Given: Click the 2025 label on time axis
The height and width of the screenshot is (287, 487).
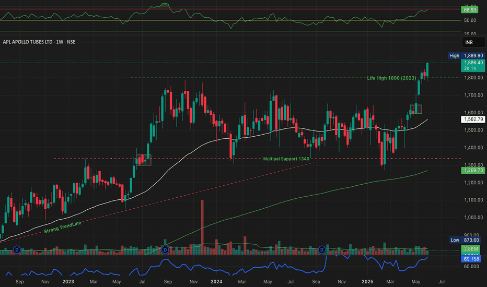Looking at the screenshot, I should pyautogui.click(x=367, y=282).
